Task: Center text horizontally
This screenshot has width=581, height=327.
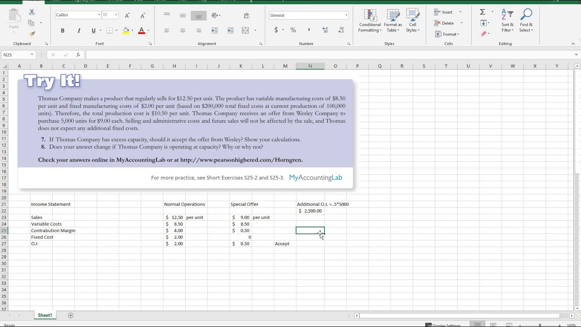Action: pyautogui.click(x=182, y=30)
